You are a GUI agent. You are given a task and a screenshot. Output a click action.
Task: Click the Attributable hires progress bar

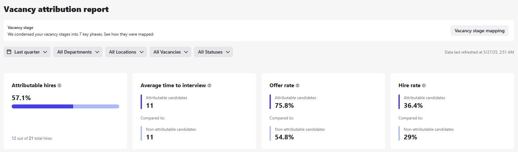(65, 106)
